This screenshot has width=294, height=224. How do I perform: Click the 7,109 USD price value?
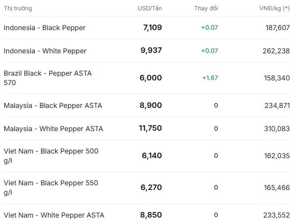pyautogui.click(x=153, y=28)
